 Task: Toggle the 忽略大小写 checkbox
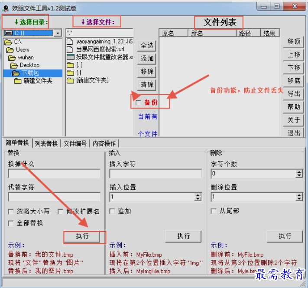[x=10, y=212]
